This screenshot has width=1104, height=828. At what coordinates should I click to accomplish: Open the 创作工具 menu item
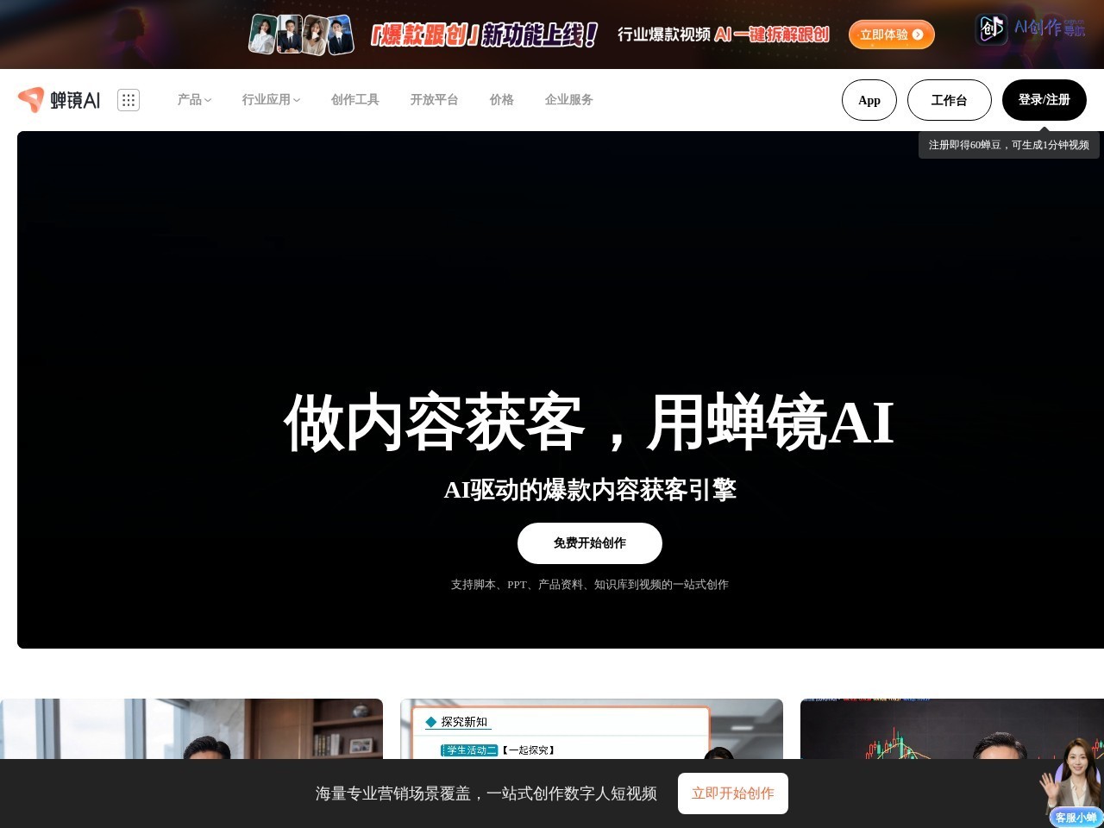tap(355, 100)
